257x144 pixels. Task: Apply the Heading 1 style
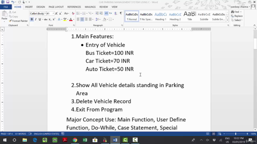pyautogui.click(x=161, y=16)
